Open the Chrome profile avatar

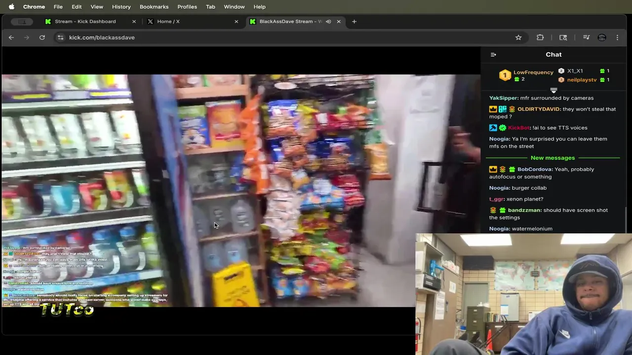point(601,37)
